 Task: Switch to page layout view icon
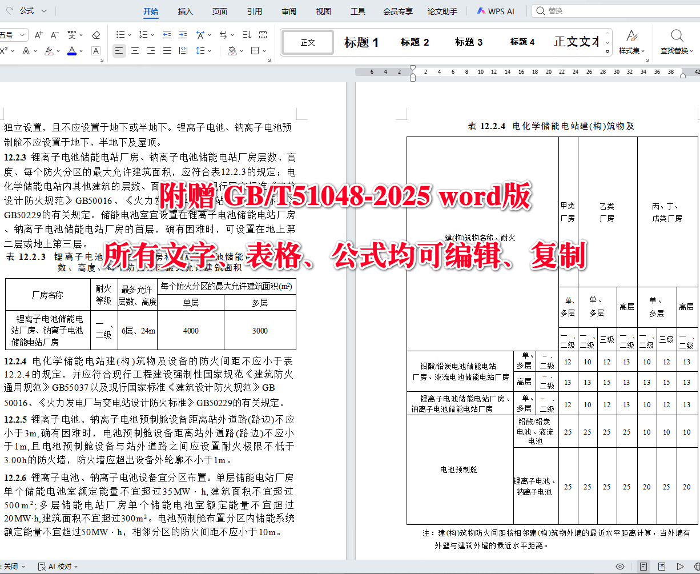tap(643, 567)
